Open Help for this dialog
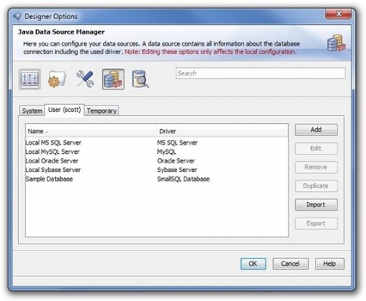 coord(329,264)
